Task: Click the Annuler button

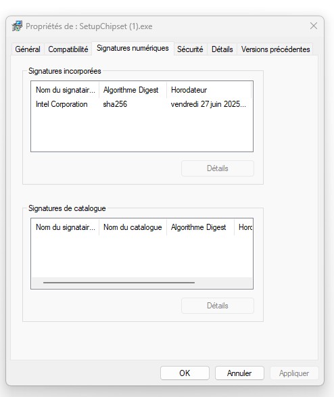Action: click(239, 373)
